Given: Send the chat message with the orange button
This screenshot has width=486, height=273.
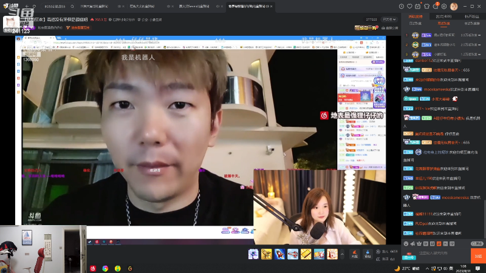Looking at the screenshot, I should [x=478, y=256].
